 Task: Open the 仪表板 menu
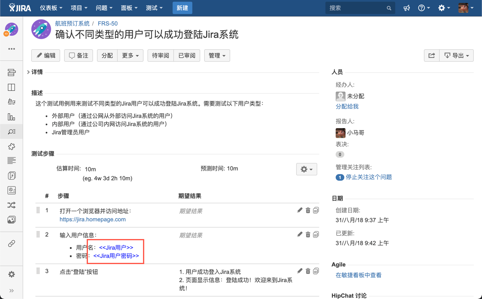point(51,8)
